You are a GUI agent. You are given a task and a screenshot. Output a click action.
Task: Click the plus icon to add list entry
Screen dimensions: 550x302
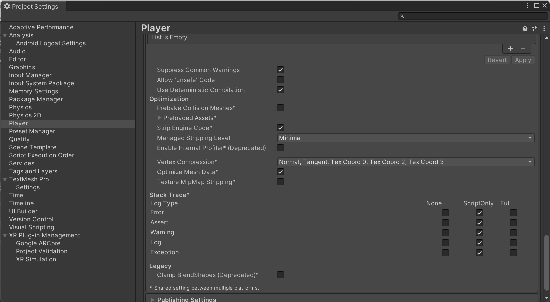pyautogui.click(x=510, y=49)
